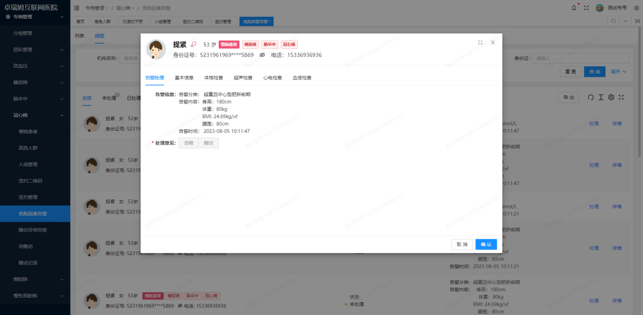643x315 pixels.
Task: Open tab list dropdown arrow in tab bar
Action: pyautogui.click(x=626, y=21)
